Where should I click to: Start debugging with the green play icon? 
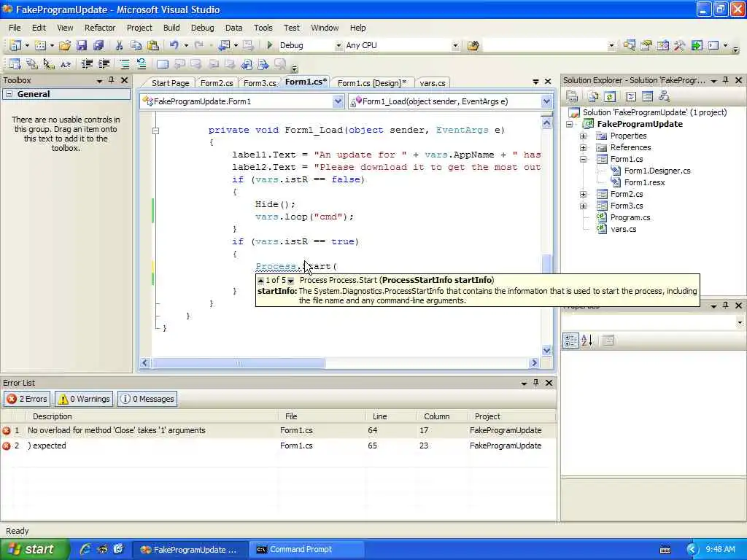(x=270, y=45)
